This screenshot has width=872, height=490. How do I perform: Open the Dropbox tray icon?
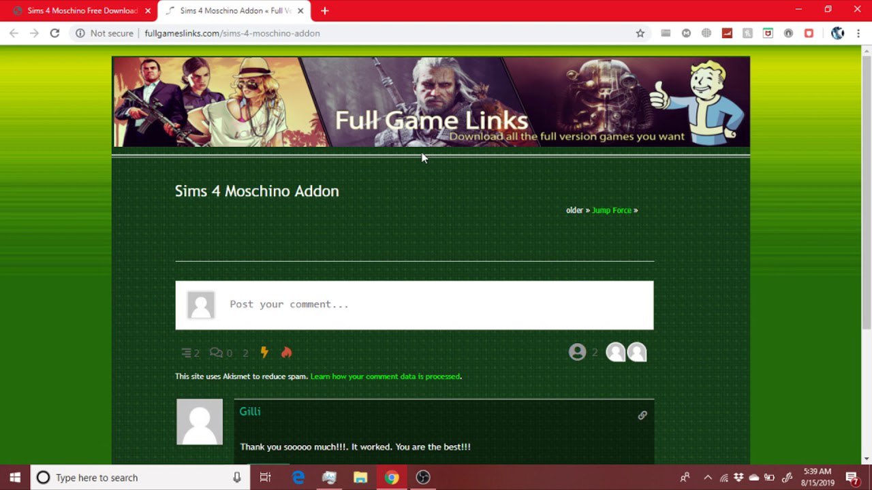tap(738, 477)
